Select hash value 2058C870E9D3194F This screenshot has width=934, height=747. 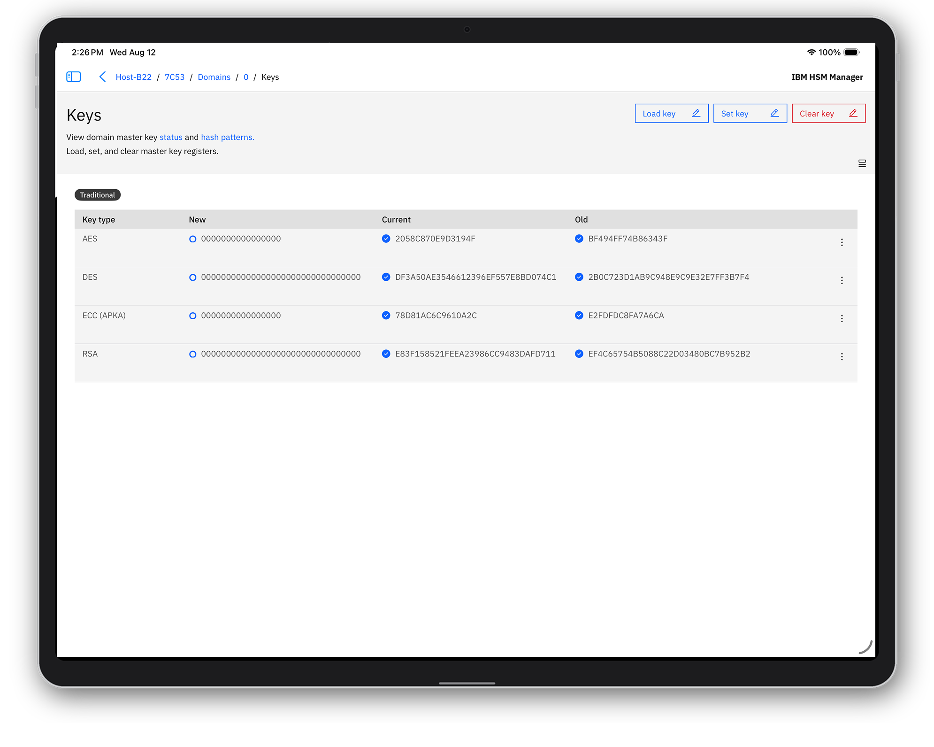click(435, 239)
